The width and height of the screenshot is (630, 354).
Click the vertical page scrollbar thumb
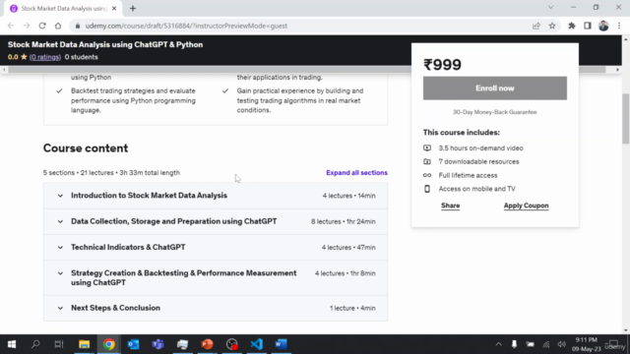[x=626, y=118]
